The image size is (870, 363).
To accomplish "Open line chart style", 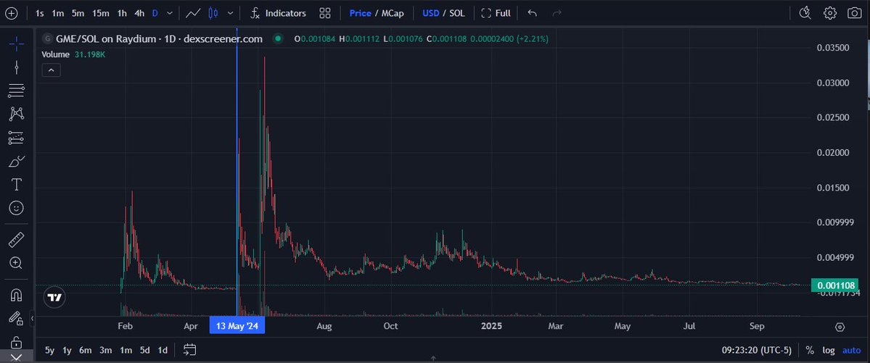I will click(x=194, y=13).
